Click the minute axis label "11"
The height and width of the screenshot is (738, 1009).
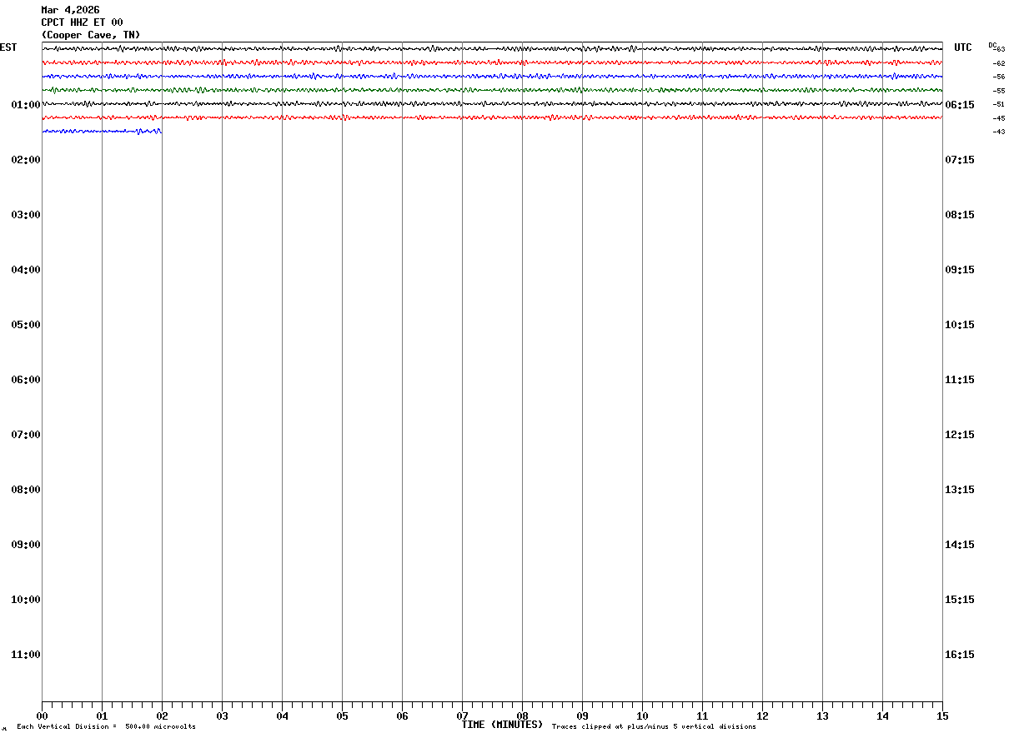(x=702, y=716)
